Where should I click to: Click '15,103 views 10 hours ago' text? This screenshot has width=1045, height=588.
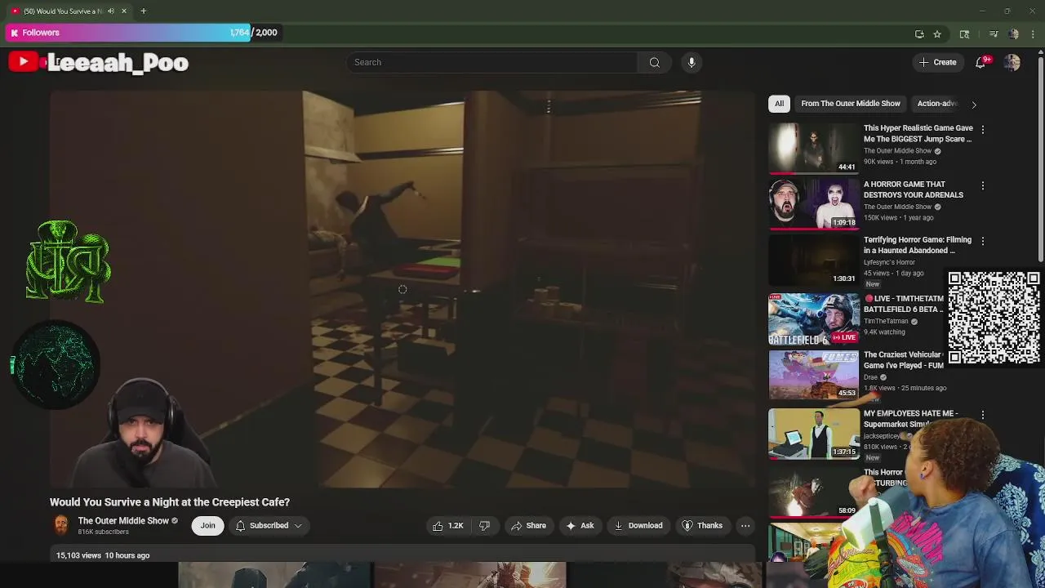(103, 555)
